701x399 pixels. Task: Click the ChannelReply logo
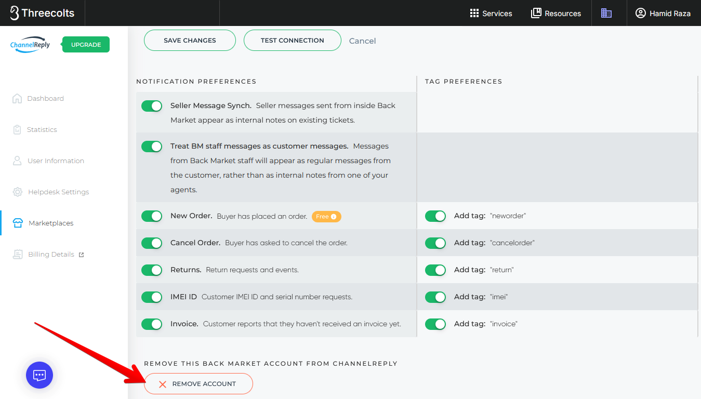coord(30,45)
